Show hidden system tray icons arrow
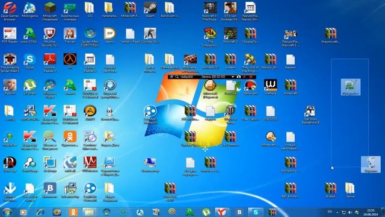Image resolution: width=385 pixels, height=217 pixels. pos(337,212)
